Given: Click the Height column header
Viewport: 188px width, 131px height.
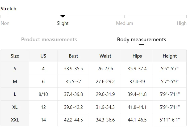Looking at the screenshot, I should click(x=170, y=56).
